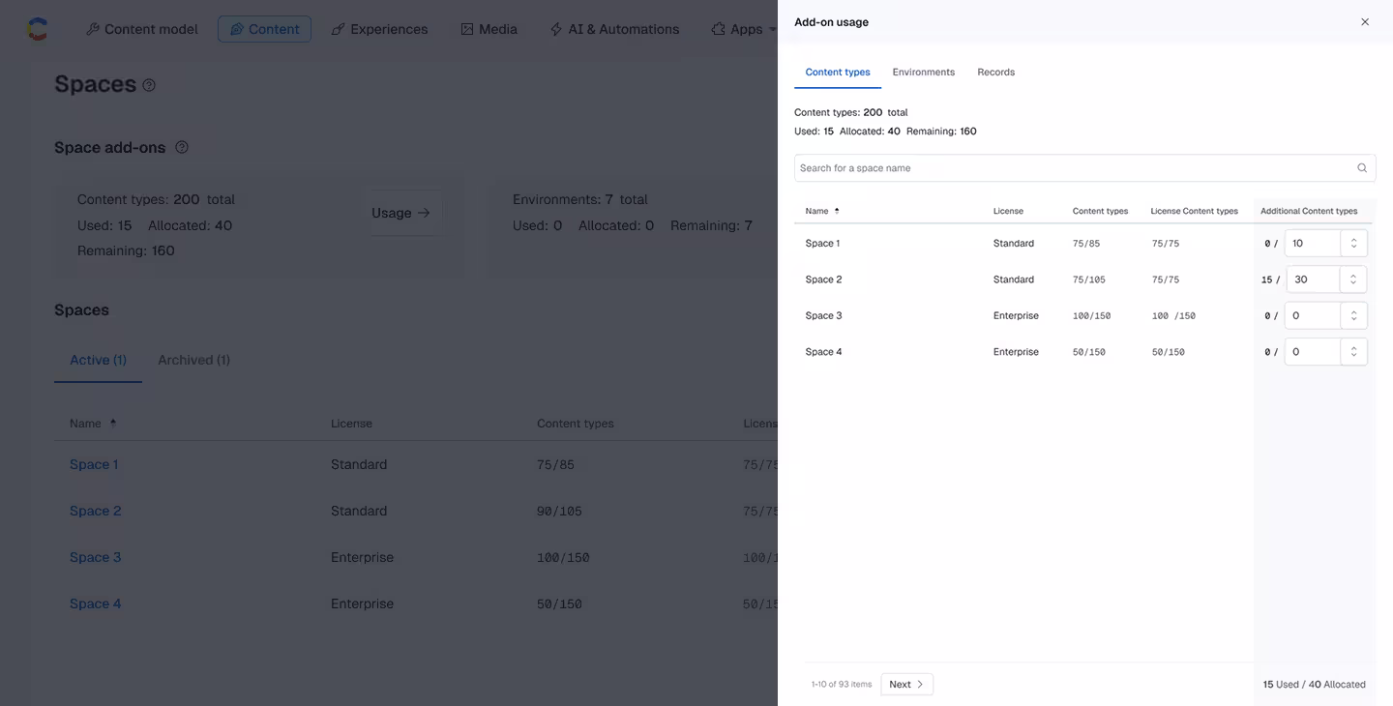Open AI & Automations menu

614,29
